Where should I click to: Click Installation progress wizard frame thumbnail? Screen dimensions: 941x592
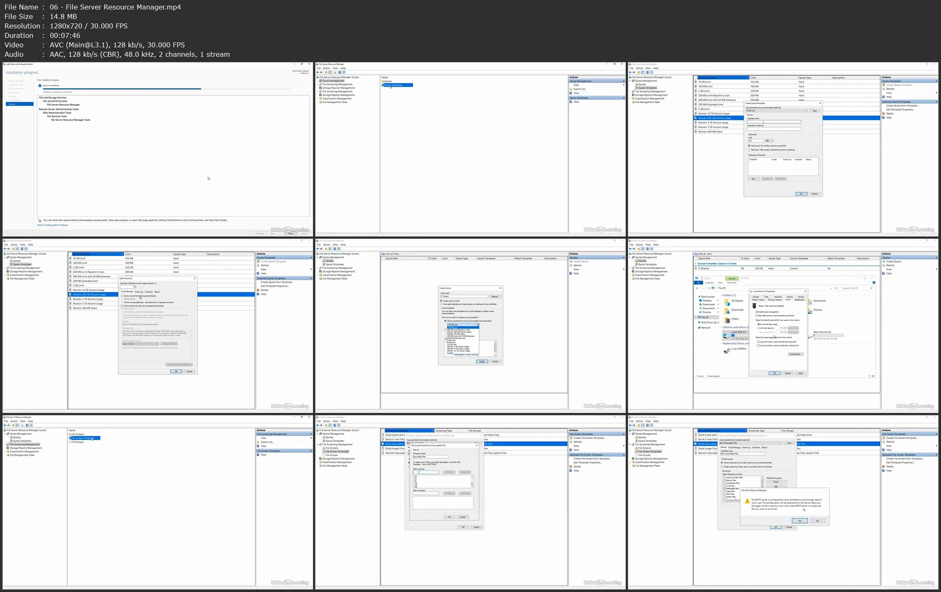point(158,149)
